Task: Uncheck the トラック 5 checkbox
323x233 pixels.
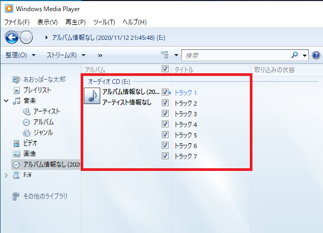Action: pos(165,135)
